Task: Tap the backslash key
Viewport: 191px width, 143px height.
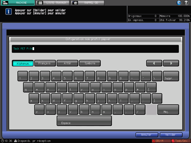Action: pos(157,76)
